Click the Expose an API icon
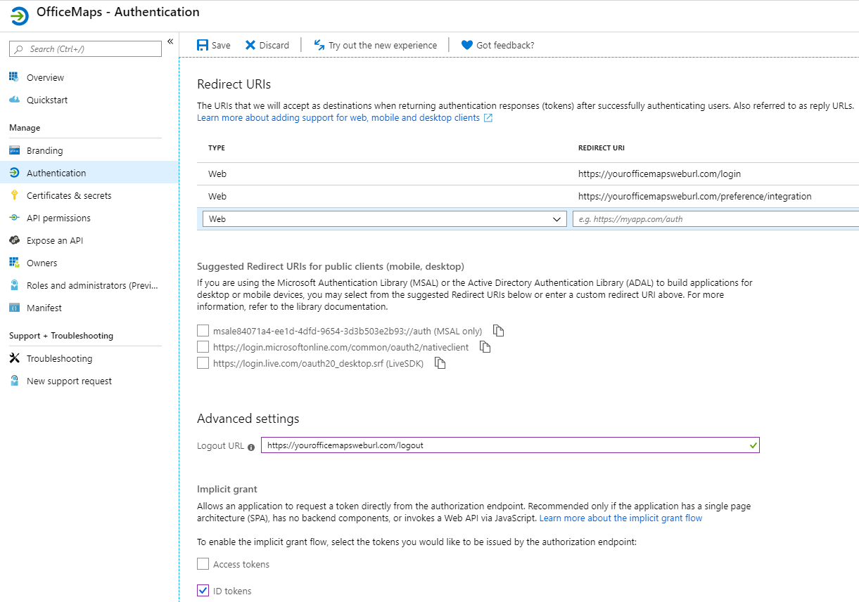Viewport: 859px width, 602px height. [14, 240]
